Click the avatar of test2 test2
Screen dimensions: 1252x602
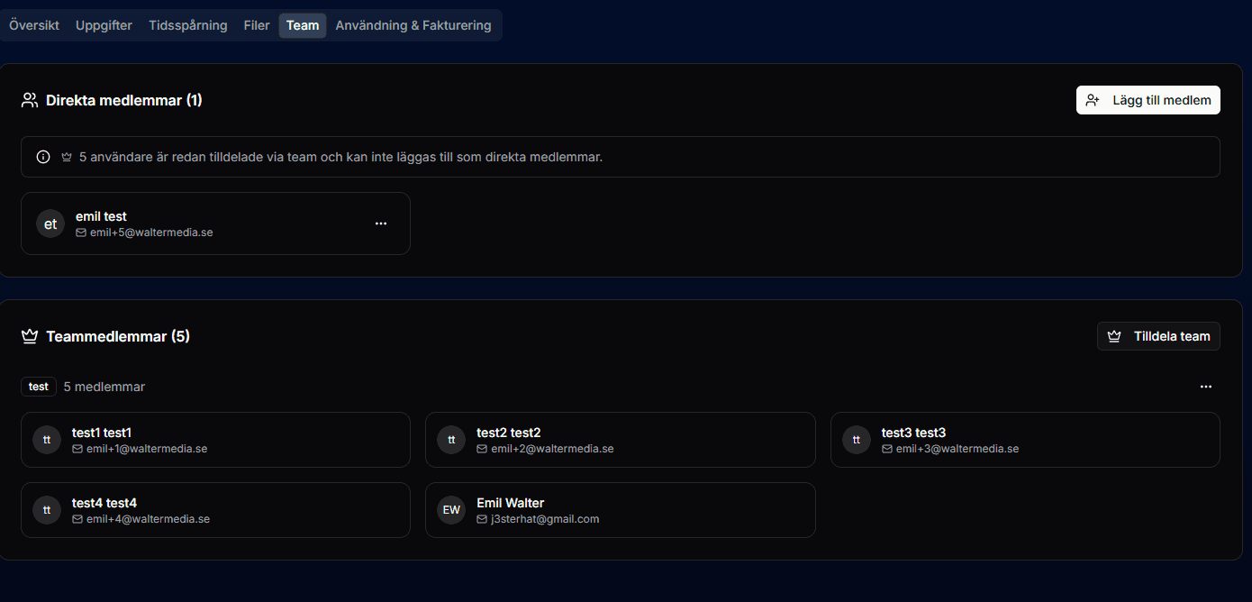click(451, 440)
